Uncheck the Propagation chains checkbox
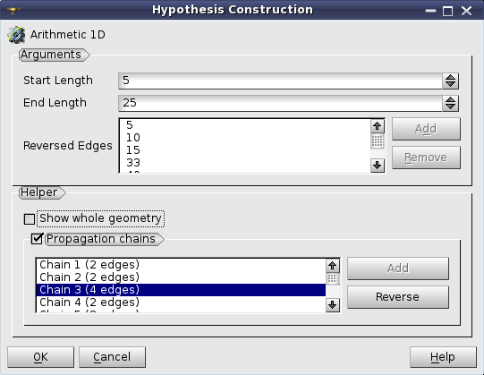 point(37,239)
